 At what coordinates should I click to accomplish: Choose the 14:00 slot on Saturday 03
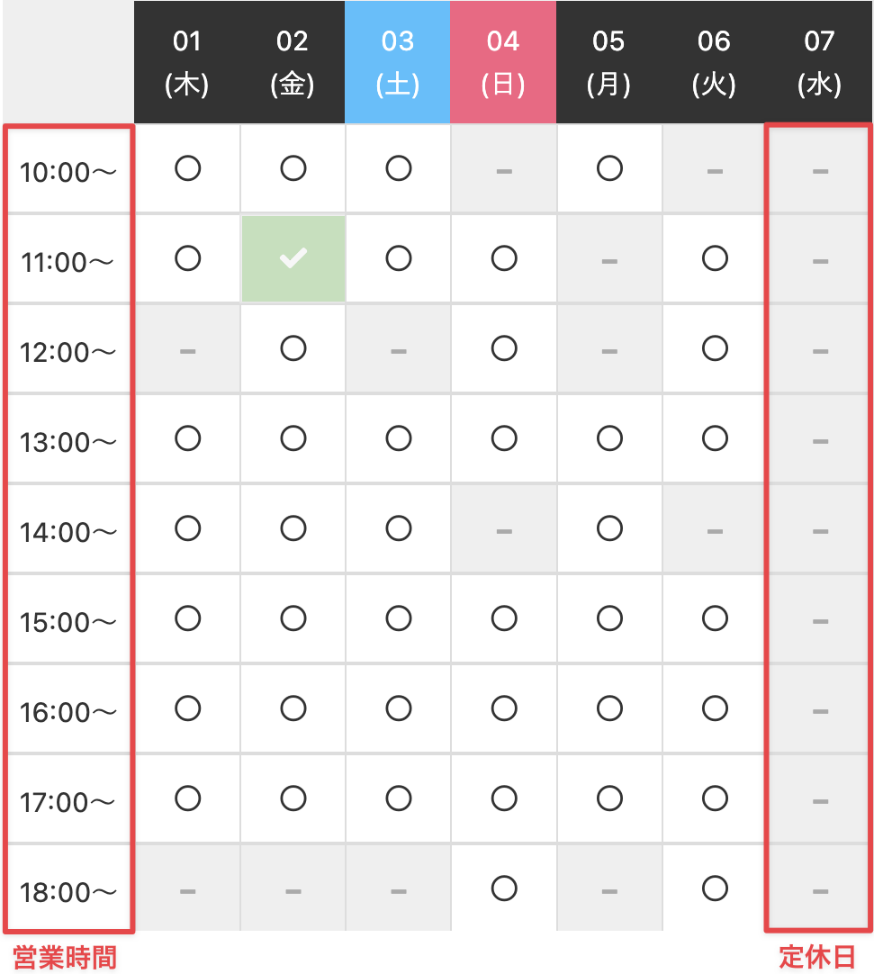point(399,528)
